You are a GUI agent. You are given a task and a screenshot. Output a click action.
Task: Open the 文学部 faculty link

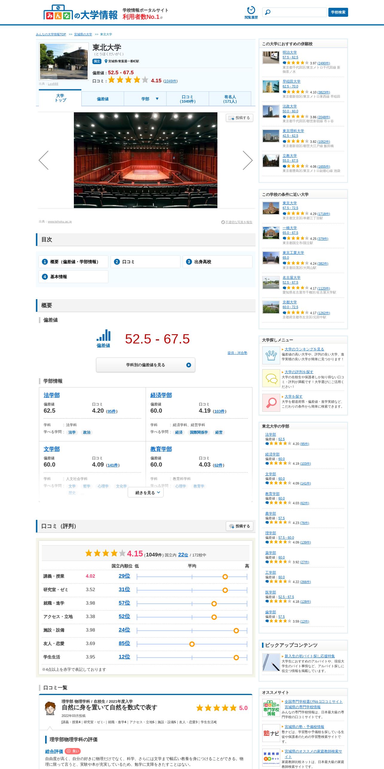click(52, 449)
